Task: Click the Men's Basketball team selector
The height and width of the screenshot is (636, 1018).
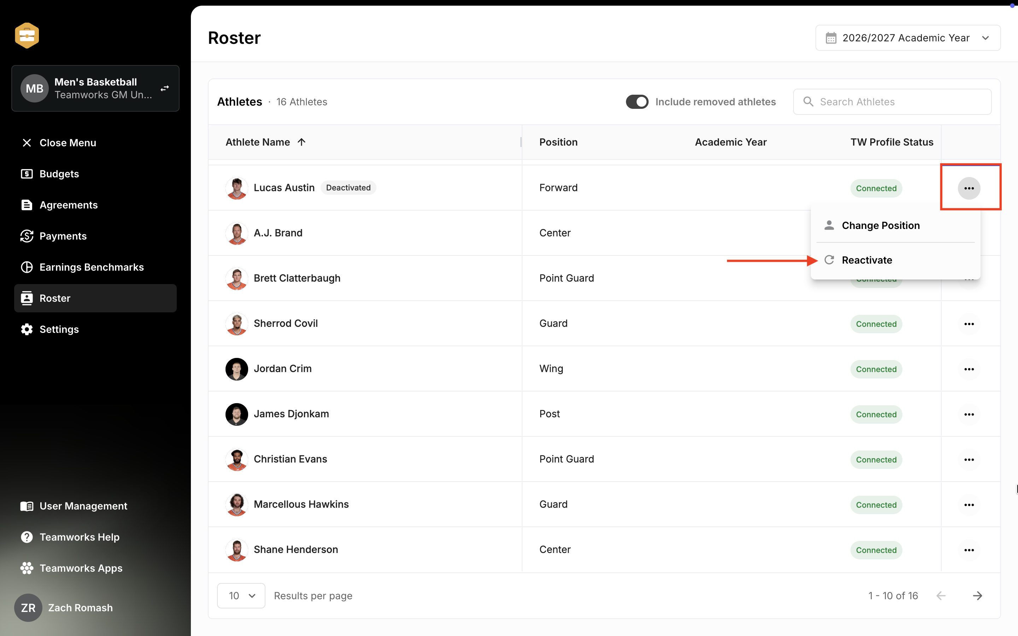Action: tap(95, 88)
